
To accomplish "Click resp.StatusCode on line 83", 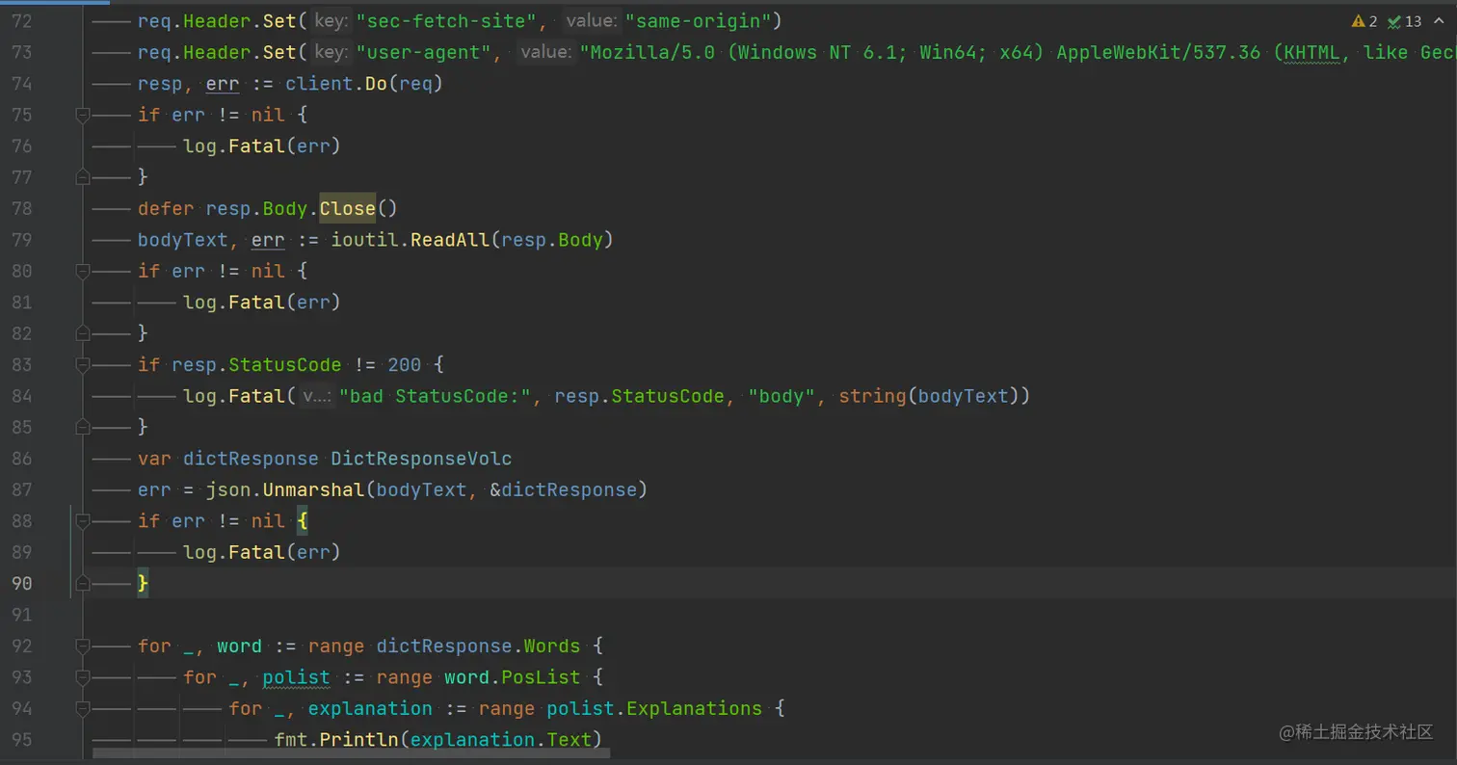I will [256, 364].
